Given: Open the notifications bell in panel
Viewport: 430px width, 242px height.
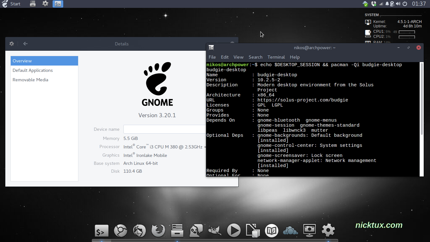Looking at the screenshot, I should 387,4.
